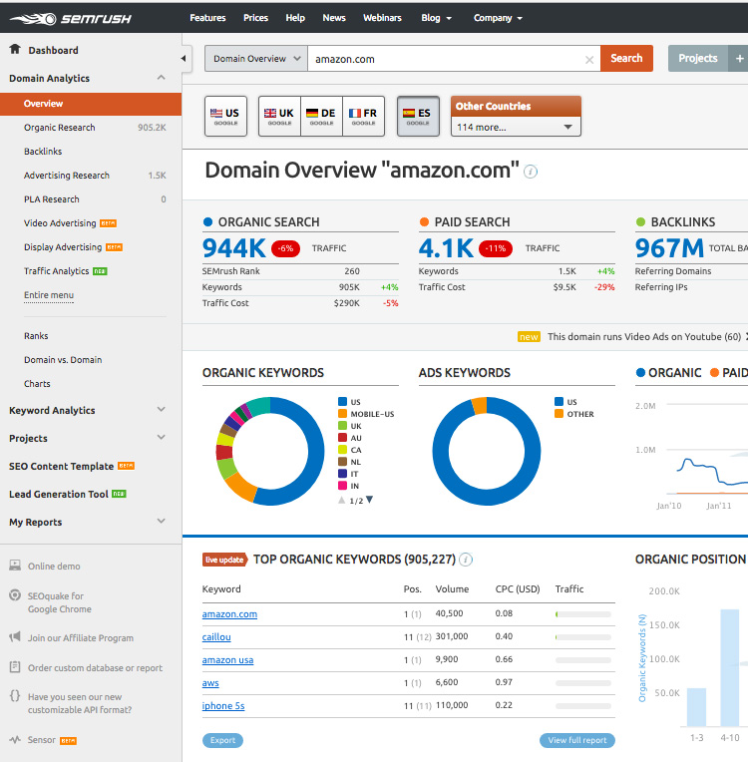The width and height of the screenshot is (748, 762).
Task: Click the Dashboard home icon
Action: [15, 49]
